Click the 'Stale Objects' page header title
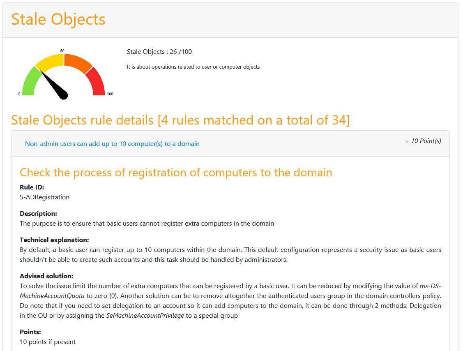This screenshot has height=351, width=463. point(58,19)
